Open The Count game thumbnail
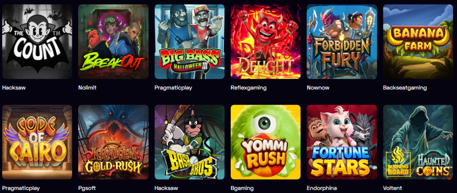 pos(37,41)
